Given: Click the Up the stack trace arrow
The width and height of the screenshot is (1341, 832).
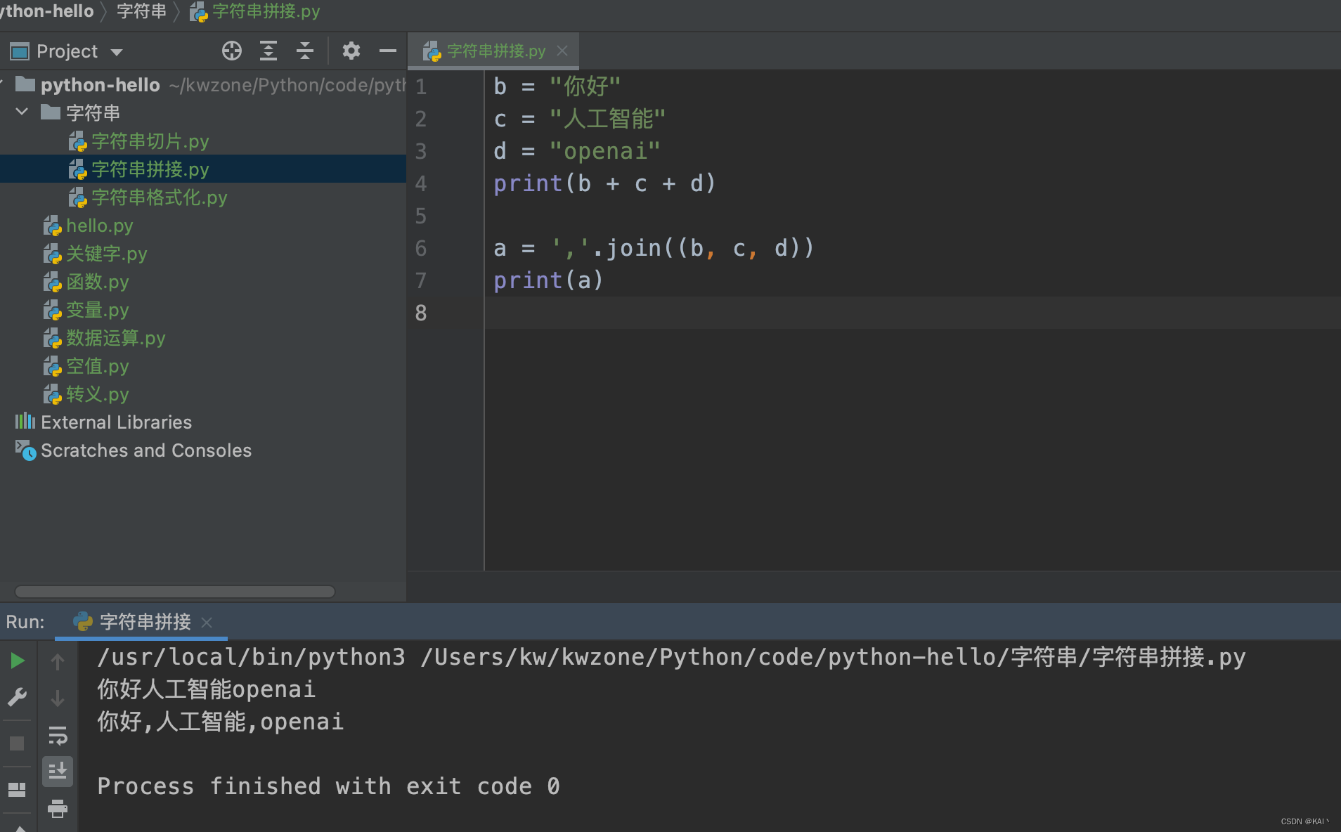Looking at the screenshot, I should [58, 661].
